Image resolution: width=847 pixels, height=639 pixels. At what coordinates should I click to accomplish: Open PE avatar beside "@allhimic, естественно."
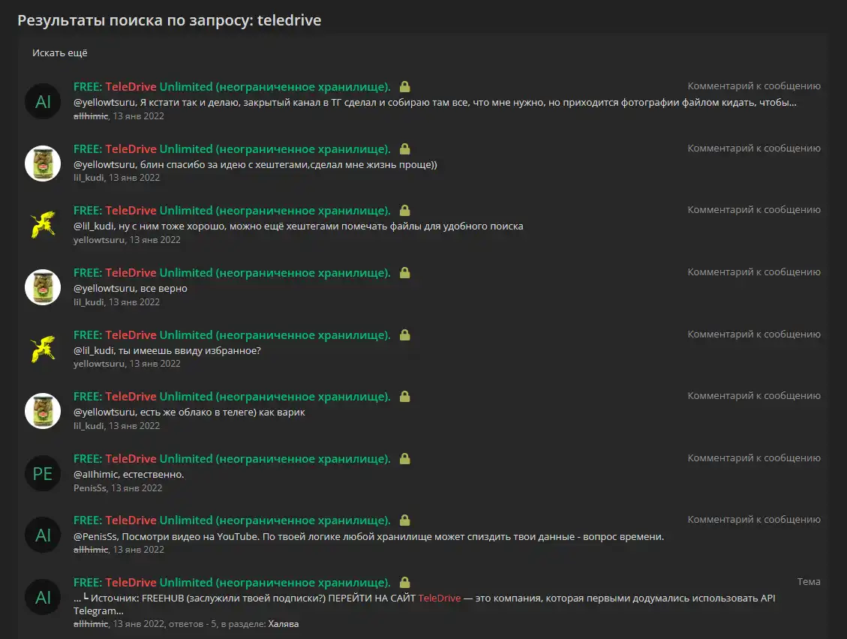click(43, 473)
